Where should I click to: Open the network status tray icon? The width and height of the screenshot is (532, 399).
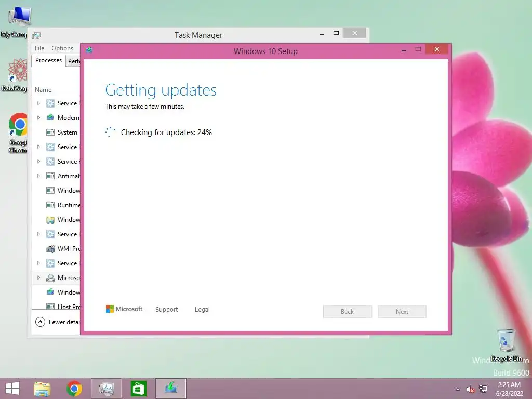point(483,389)
